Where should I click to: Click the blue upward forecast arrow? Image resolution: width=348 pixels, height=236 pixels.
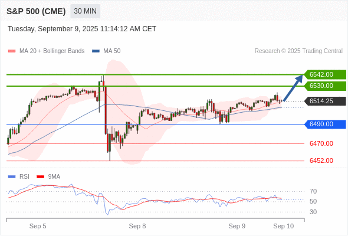tap(293, 88)
